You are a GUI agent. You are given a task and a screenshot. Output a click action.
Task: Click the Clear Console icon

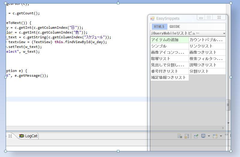[180, 136]
